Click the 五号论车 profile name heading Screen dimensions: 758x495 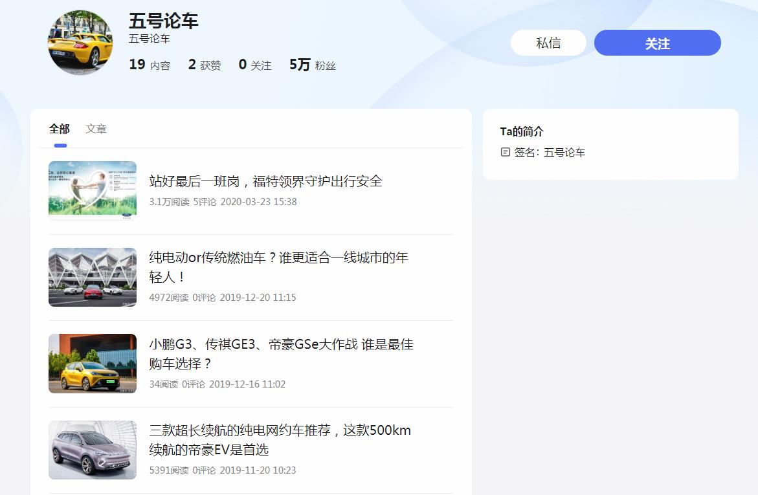(163, 21)
